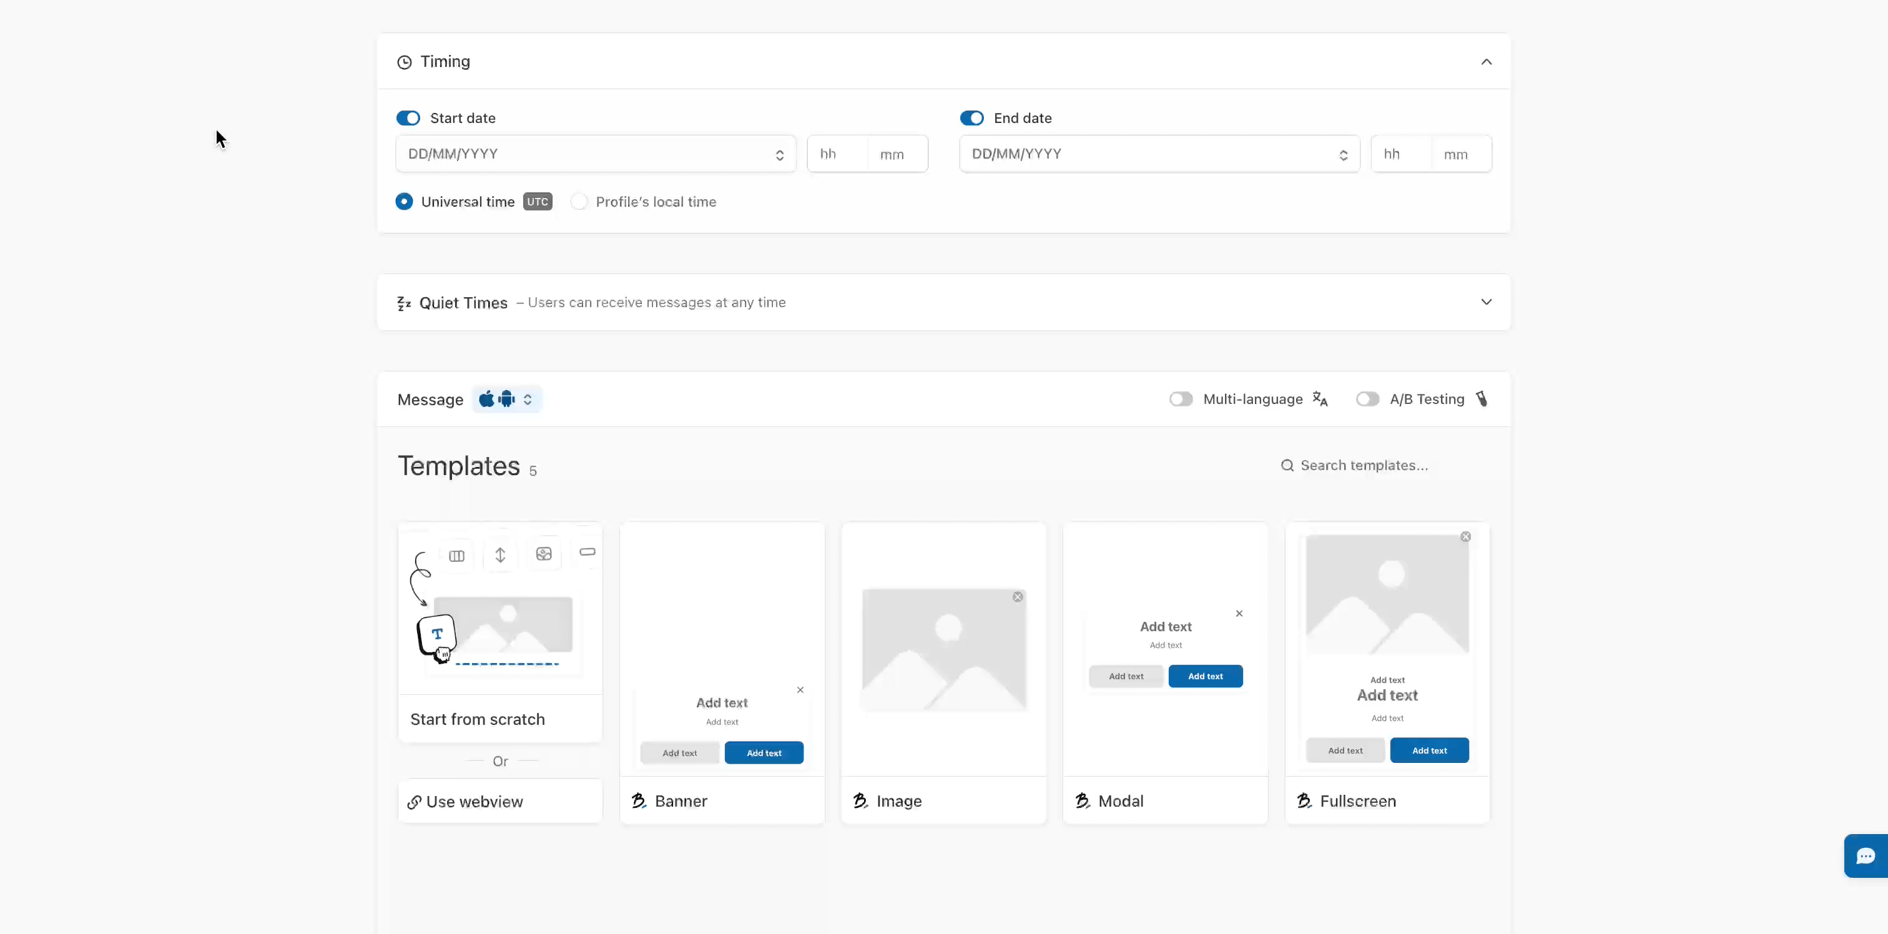Image resolution: width=1888 pixels, height=934 pixels.
Task: Click the link icon next to Use webview
Action: pyautogui.click(x=414, y=802)
